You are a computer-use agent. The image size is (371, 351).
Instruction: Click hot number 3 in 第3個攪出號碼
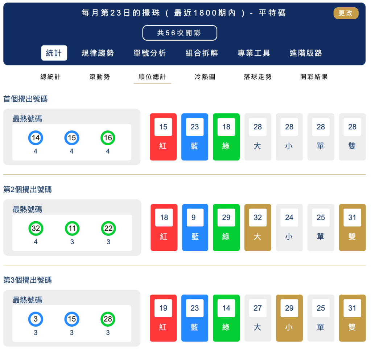pyautogui.click(x=36, y=319)
